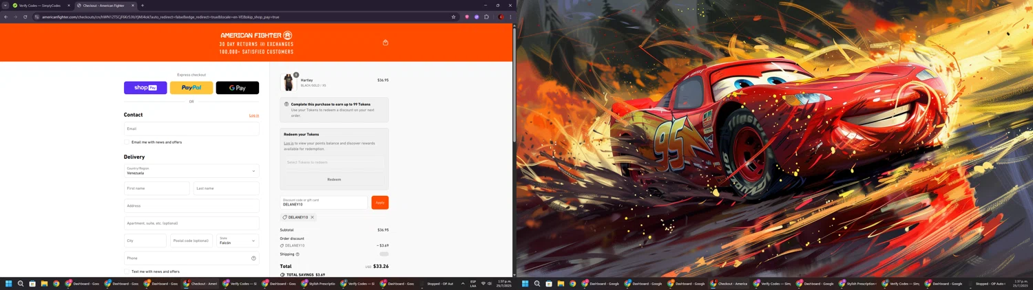The image size is (1033, 290).
Task: Switch to Verify Codes — SimplyCodes tab
Action: [40, 5]
